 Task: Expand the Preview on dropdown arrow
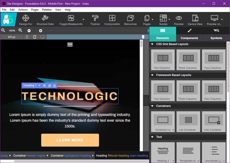tap(222, 19)
